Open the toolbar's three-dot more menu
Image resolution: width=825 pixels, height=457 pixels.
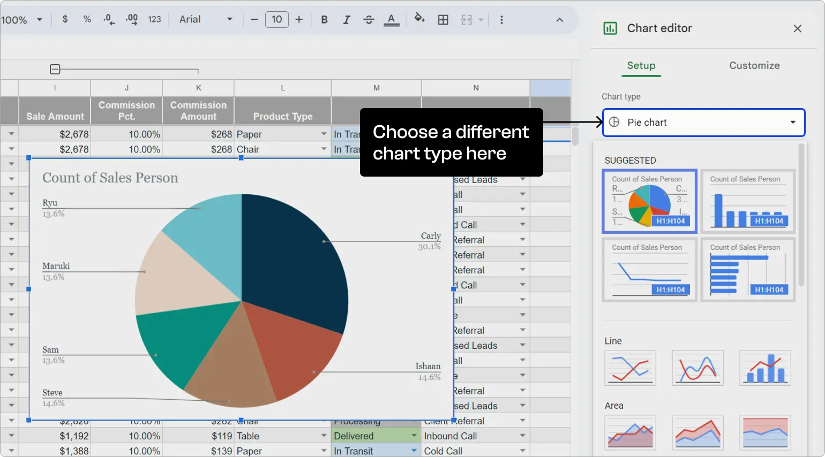(501, 20)
